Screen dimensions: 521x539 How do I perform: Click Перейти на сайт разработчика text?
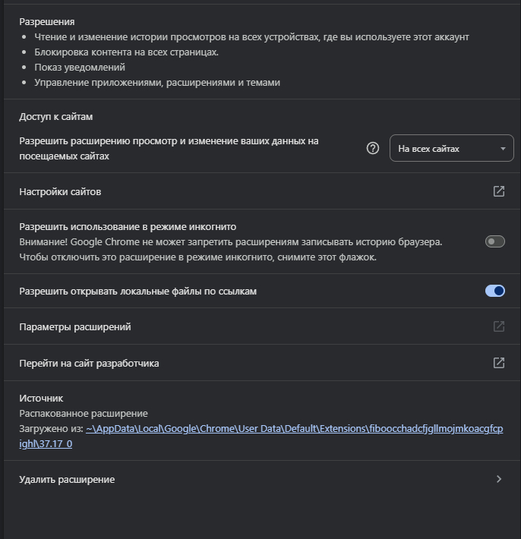point(89,364)
